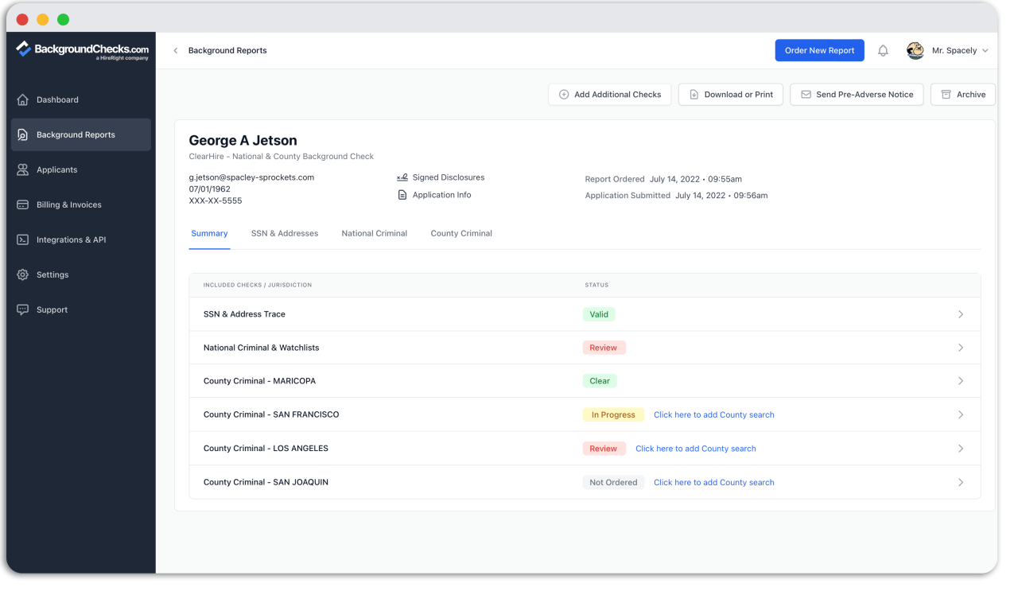Switch to the SSN & Addresses tab
1018x603 pixels.
pyautogui.click(x=284, y=233)
